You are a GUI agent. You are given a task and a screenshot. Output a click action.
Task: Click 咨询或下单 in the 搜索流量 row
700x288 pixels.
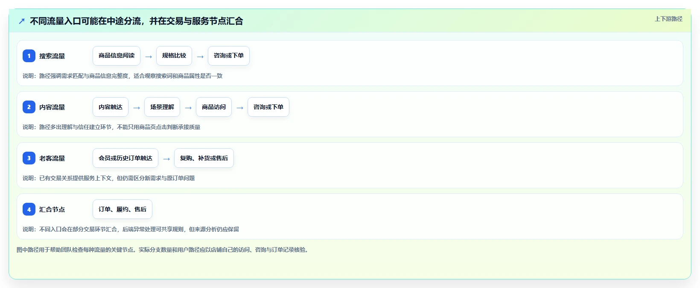tap(229, 56)
